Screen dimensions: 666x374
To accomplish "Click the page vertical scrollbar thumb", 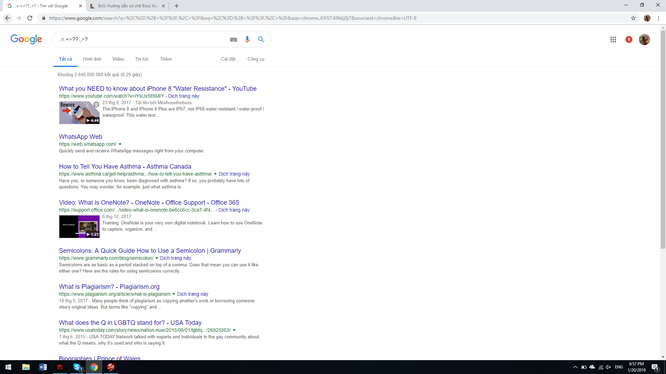I will point(663,139).
